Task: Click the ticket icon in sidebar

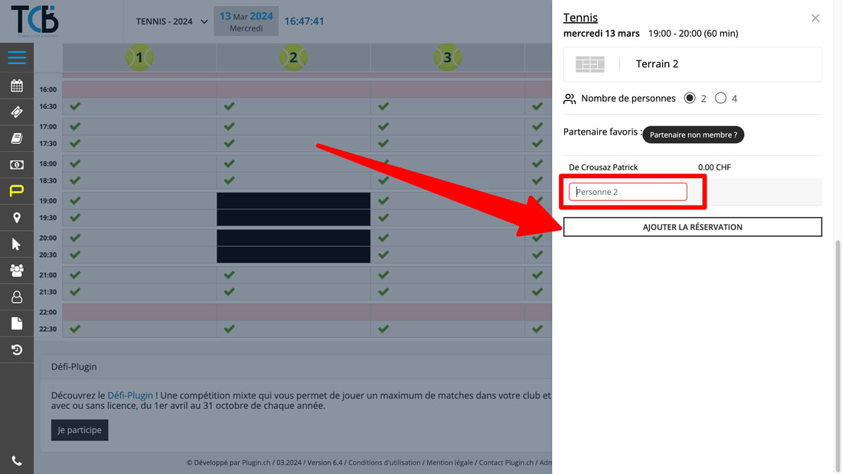Action: (x=17, y=112)
